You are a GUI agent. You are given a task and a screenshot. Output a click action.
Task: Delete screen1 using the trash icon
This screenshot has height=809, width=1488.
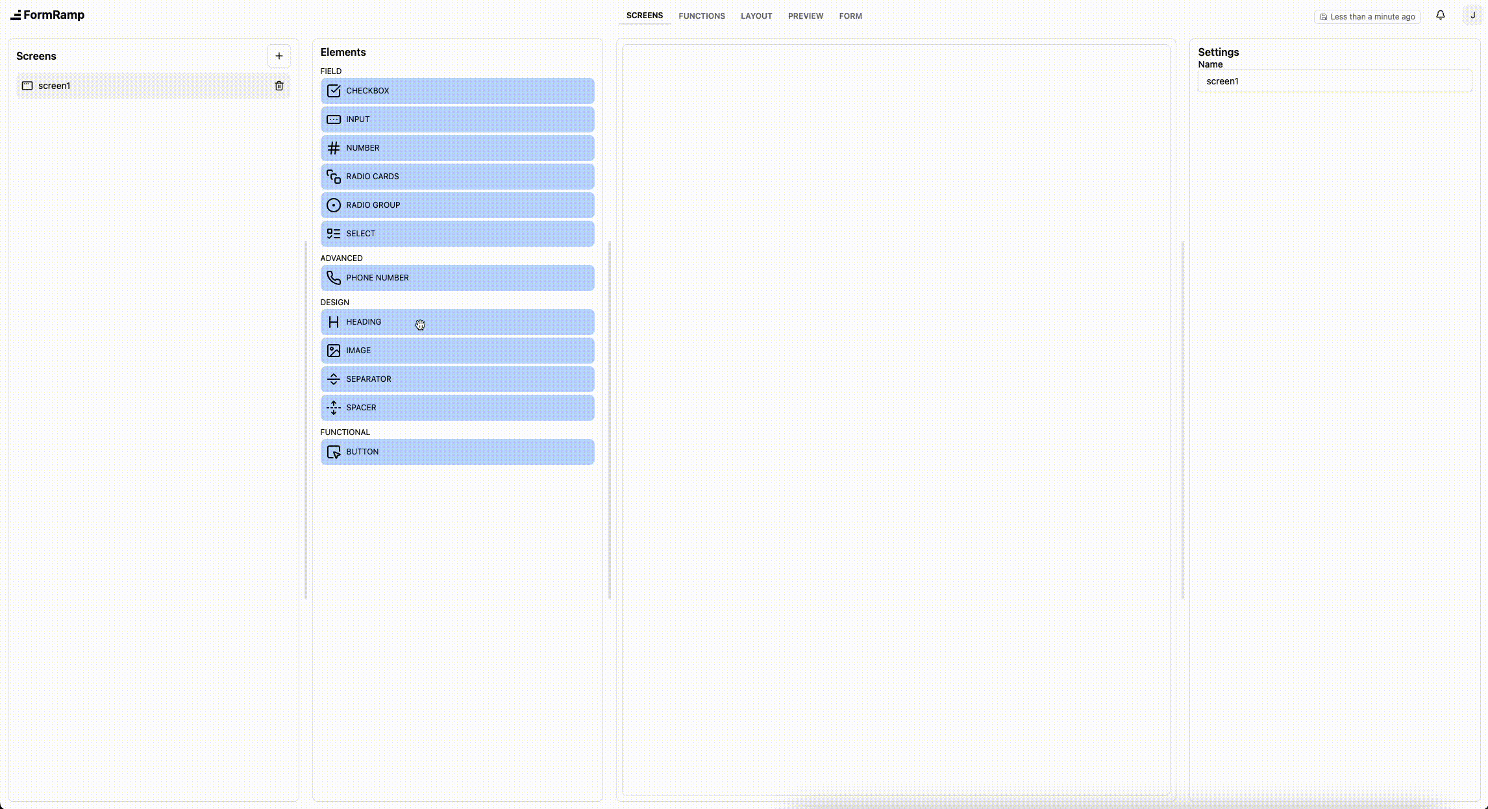(279, 85)
